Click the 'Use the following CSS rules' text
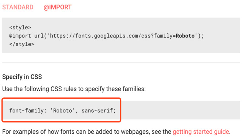 [x=74, y=89]
